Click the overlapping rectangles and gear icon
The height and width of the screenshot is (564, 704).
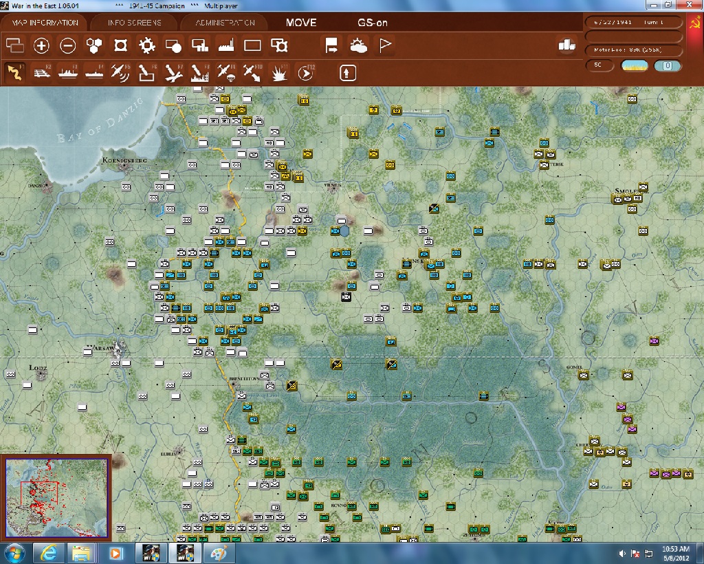click(279, 45)
